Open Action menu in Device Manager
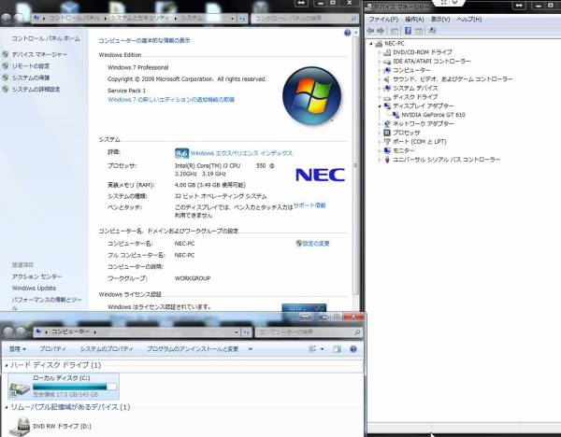Screen dimensions: 561x437 [x=414, y=19]
